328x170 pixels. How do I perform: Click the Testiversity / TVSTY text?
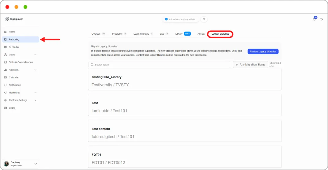(x=110, y=85)
